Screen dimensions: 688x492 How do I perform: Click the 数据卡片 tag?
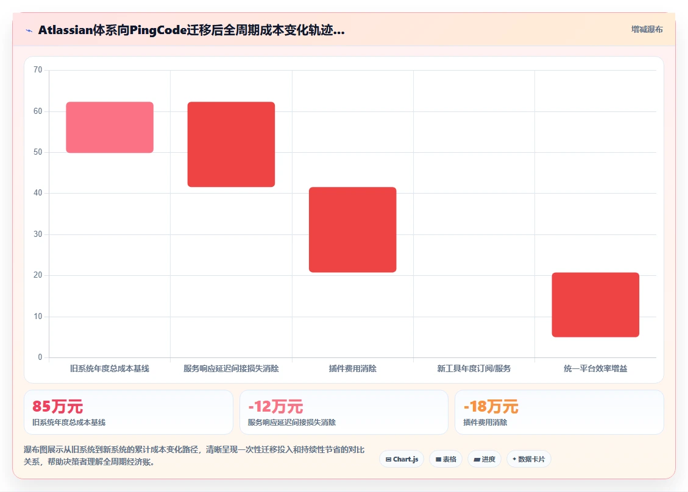[x=529, y=459]
